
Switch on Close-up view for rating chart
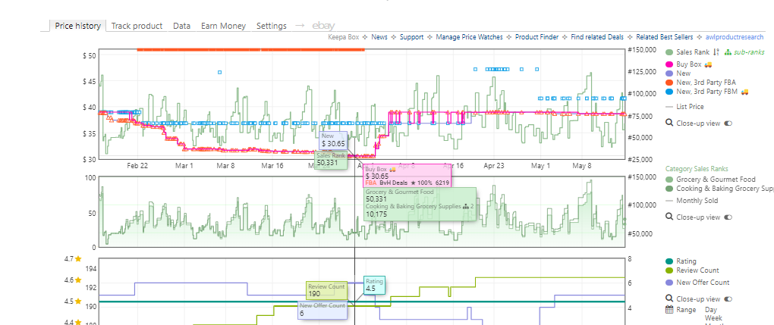pos(728,298)
